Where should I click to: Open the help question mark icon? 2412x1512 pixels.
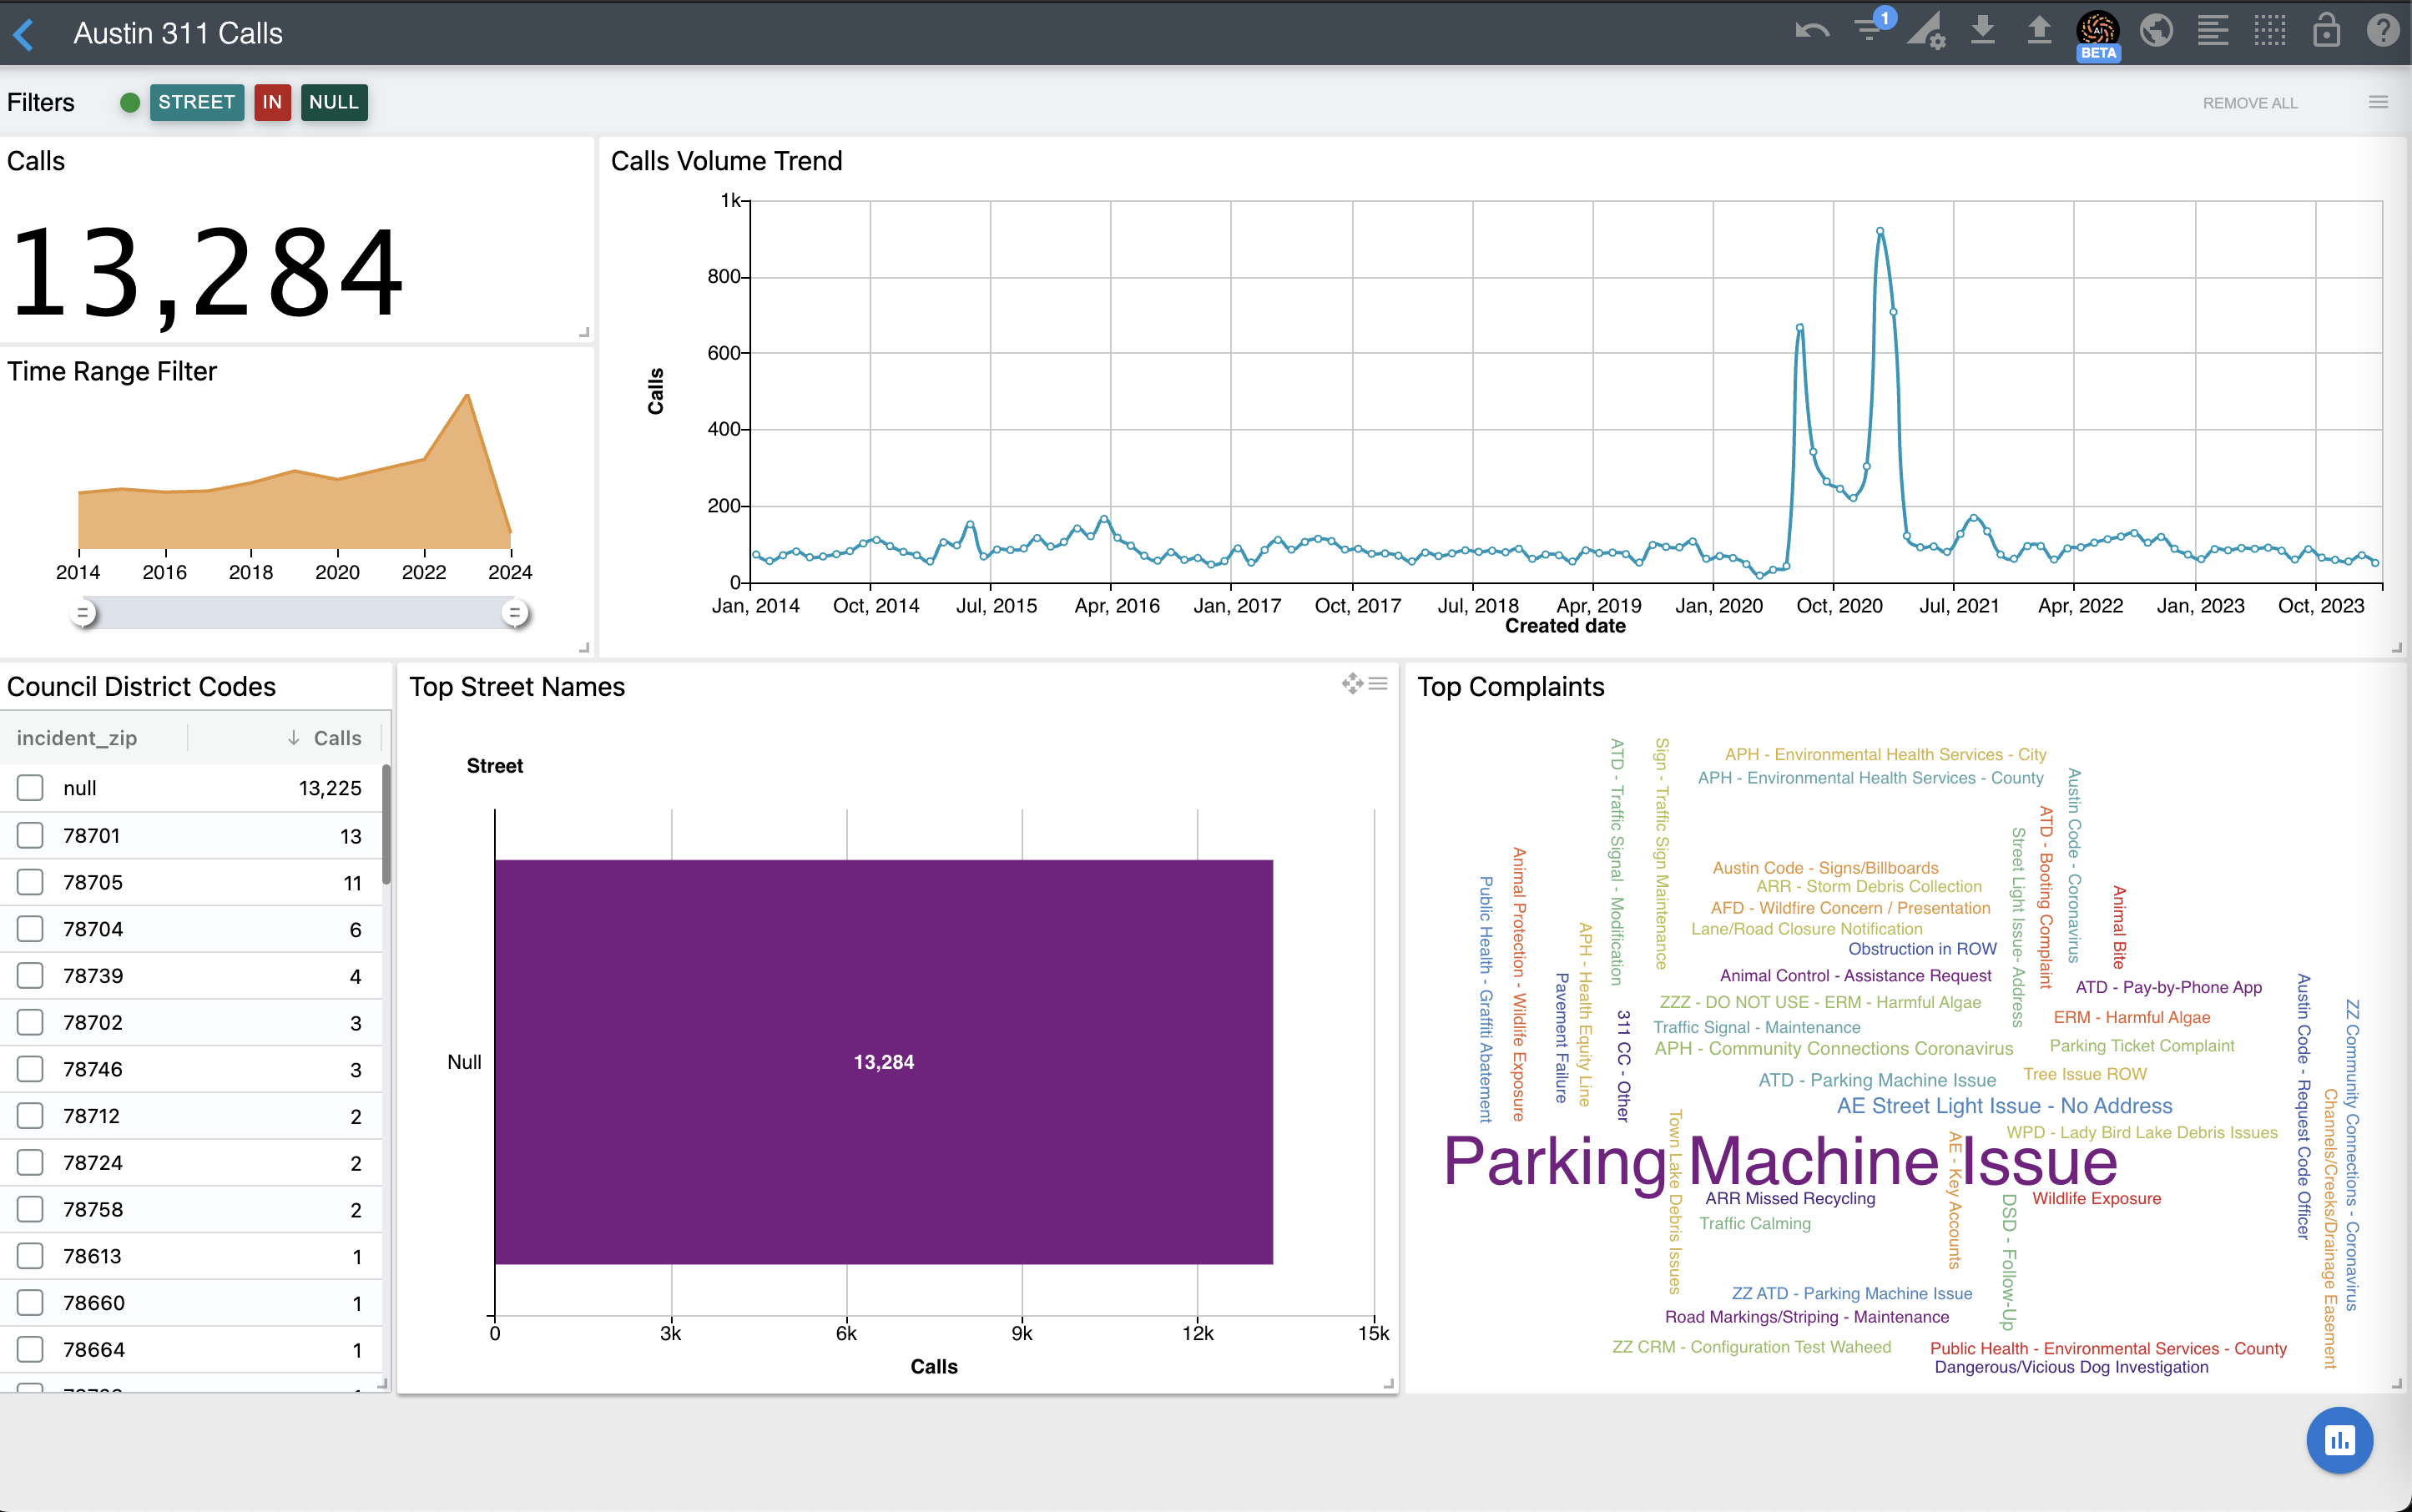[x=2383, y=31]
